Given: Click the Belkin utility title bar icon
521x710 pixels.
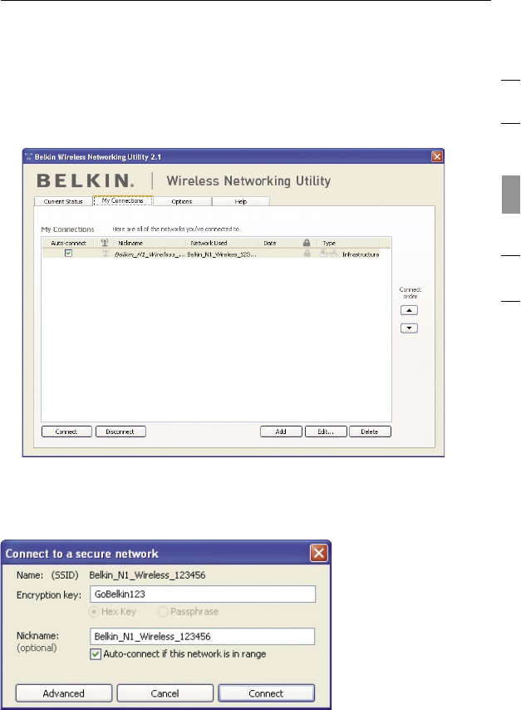Looking at the screenshot, I should [29, 156].
